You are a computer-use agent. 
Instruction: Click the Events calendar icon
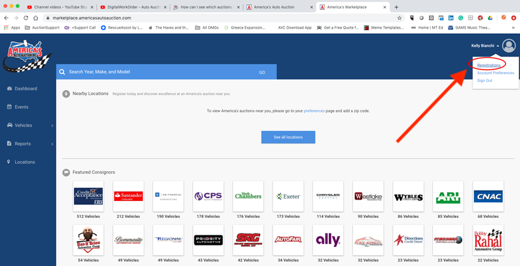coord(9,107)
